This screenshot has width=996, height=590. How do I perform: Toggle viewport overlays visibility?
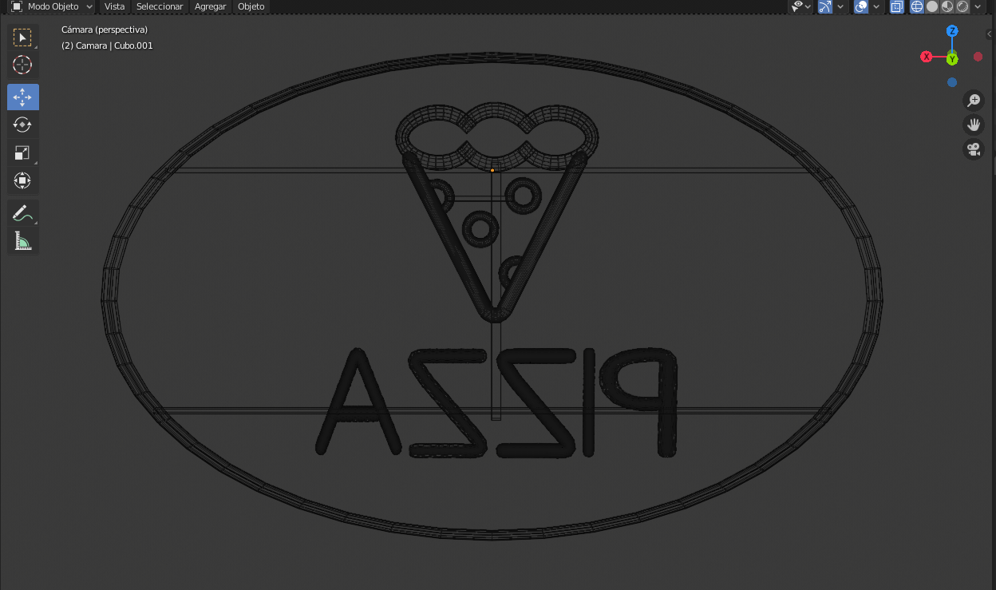(x=860, y=6)
